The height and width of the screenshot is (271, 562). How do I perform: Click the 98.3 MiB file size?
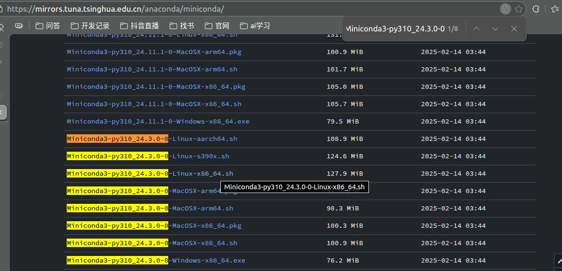(x=343, y=208)
